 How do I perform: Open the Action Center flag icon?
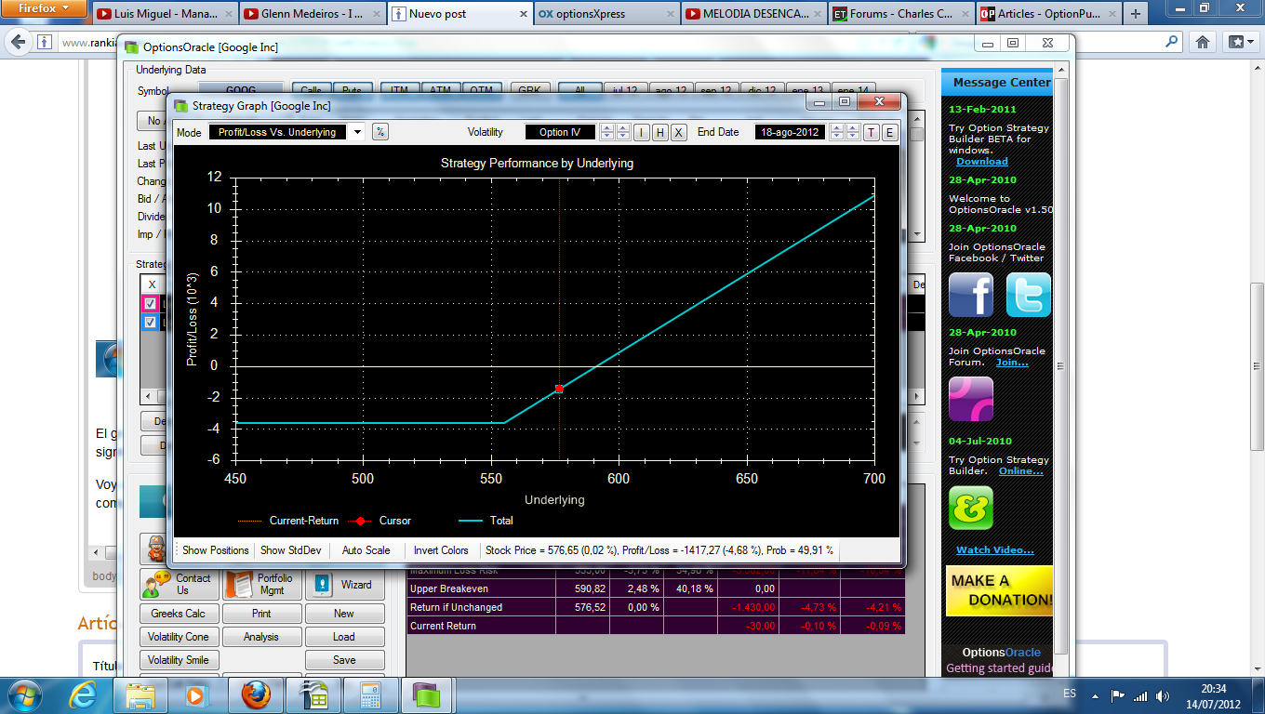1118,695
